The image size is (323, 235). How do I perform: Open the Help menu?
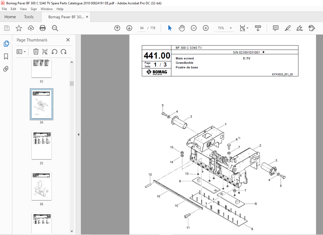point(60,9)
